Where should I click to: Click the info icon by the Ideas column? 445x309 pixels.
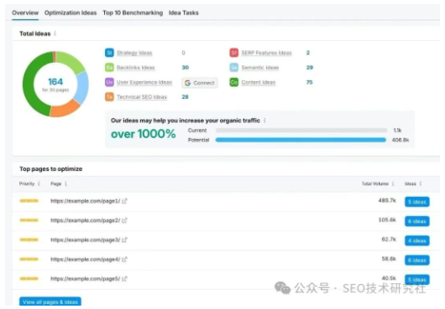point(421,183)
